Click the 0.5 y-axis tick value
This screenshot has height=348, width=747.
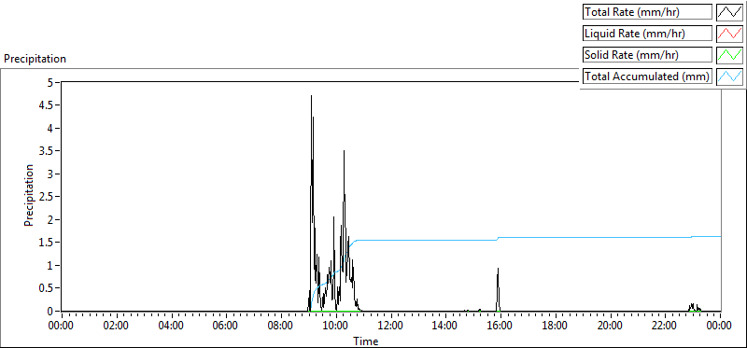point(47,288)
